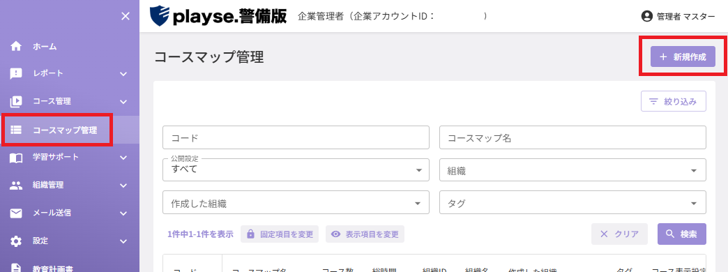Click the レポート report icon
Viewport: 728px width, 272px height.
(x=16, y=74)
